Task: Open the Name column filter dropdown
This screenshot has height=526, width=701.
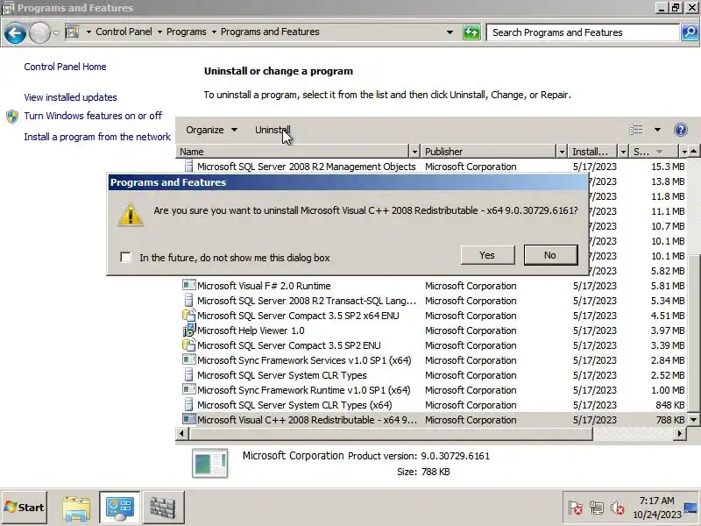Action: (414, 152)
